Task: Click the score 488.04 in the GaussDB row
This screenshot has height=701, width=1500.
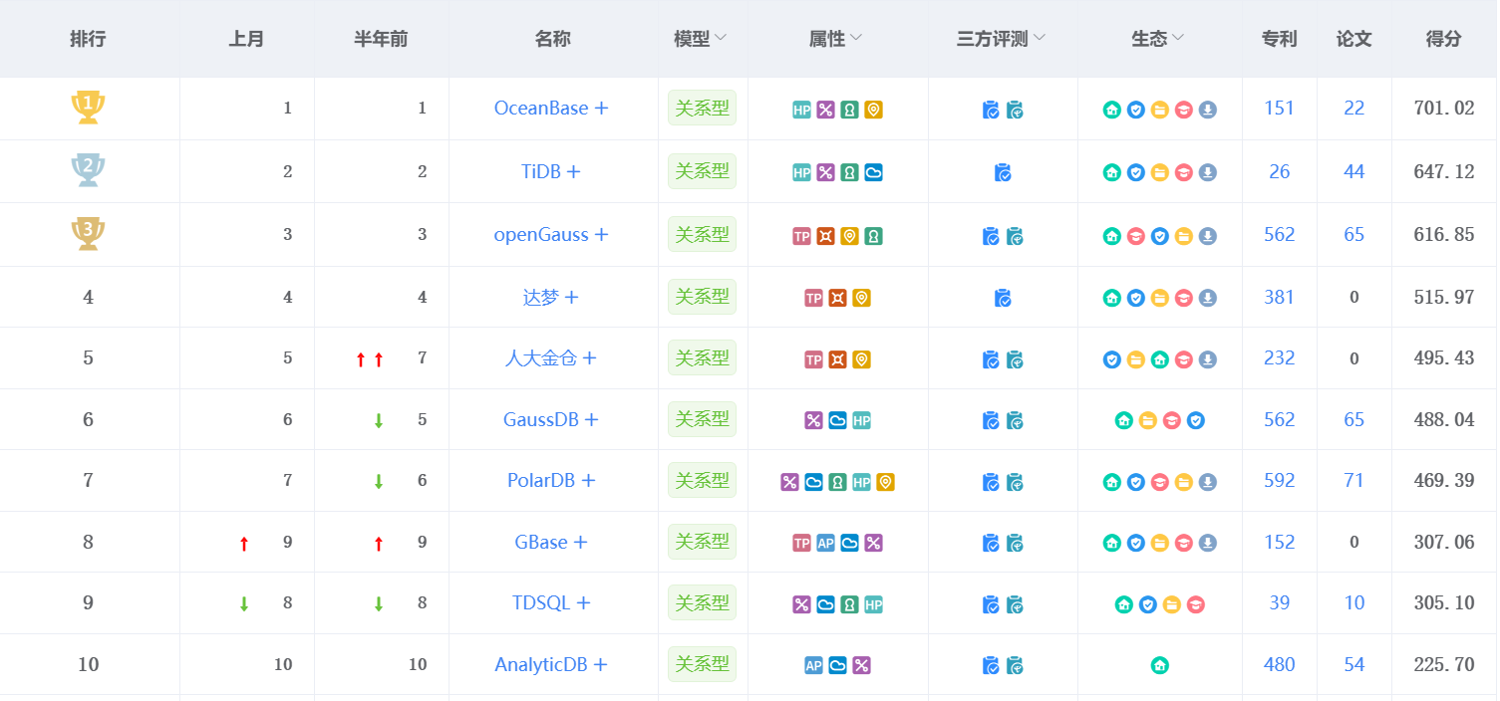Action: (1444, 420)
